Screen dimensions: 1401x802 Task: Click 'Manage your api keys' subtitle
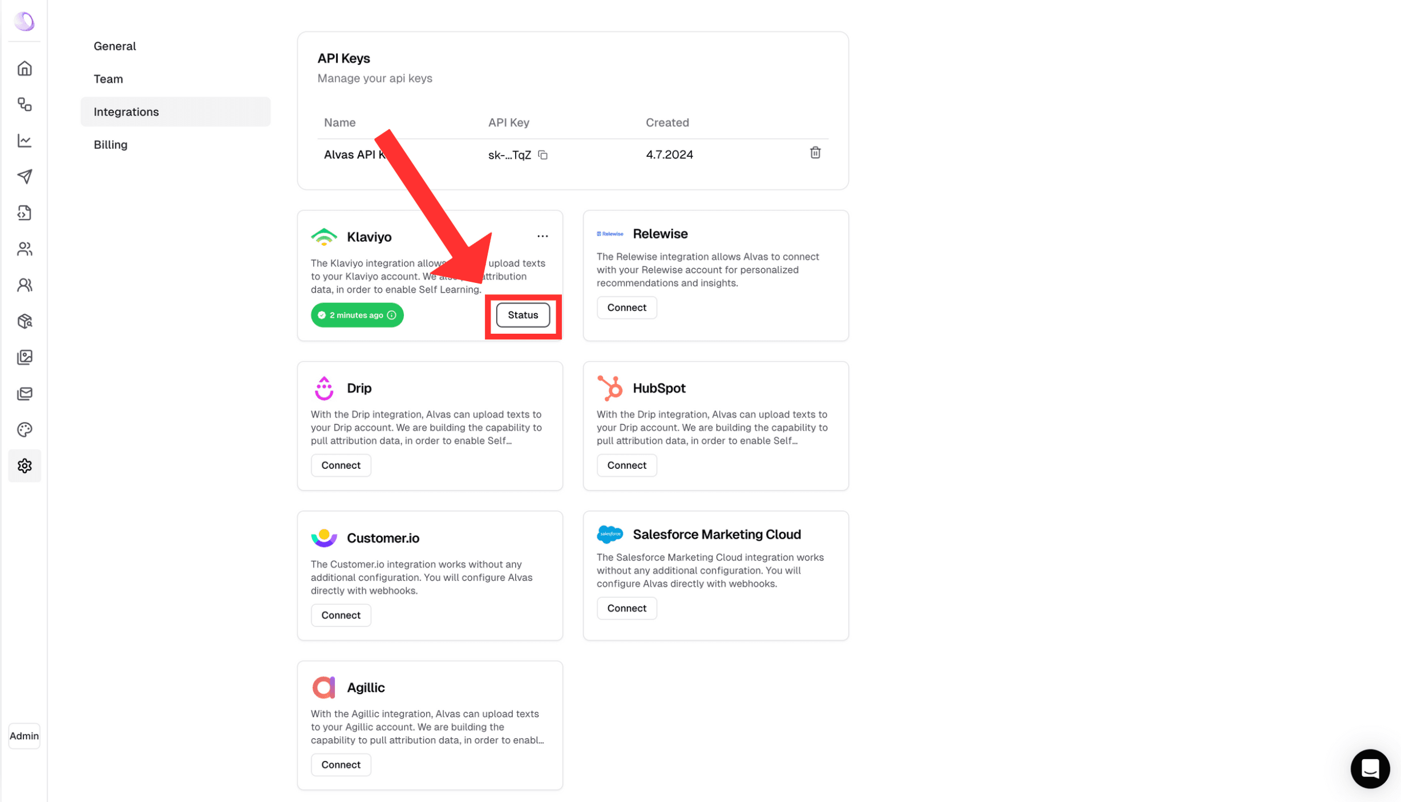click(375, 78)
